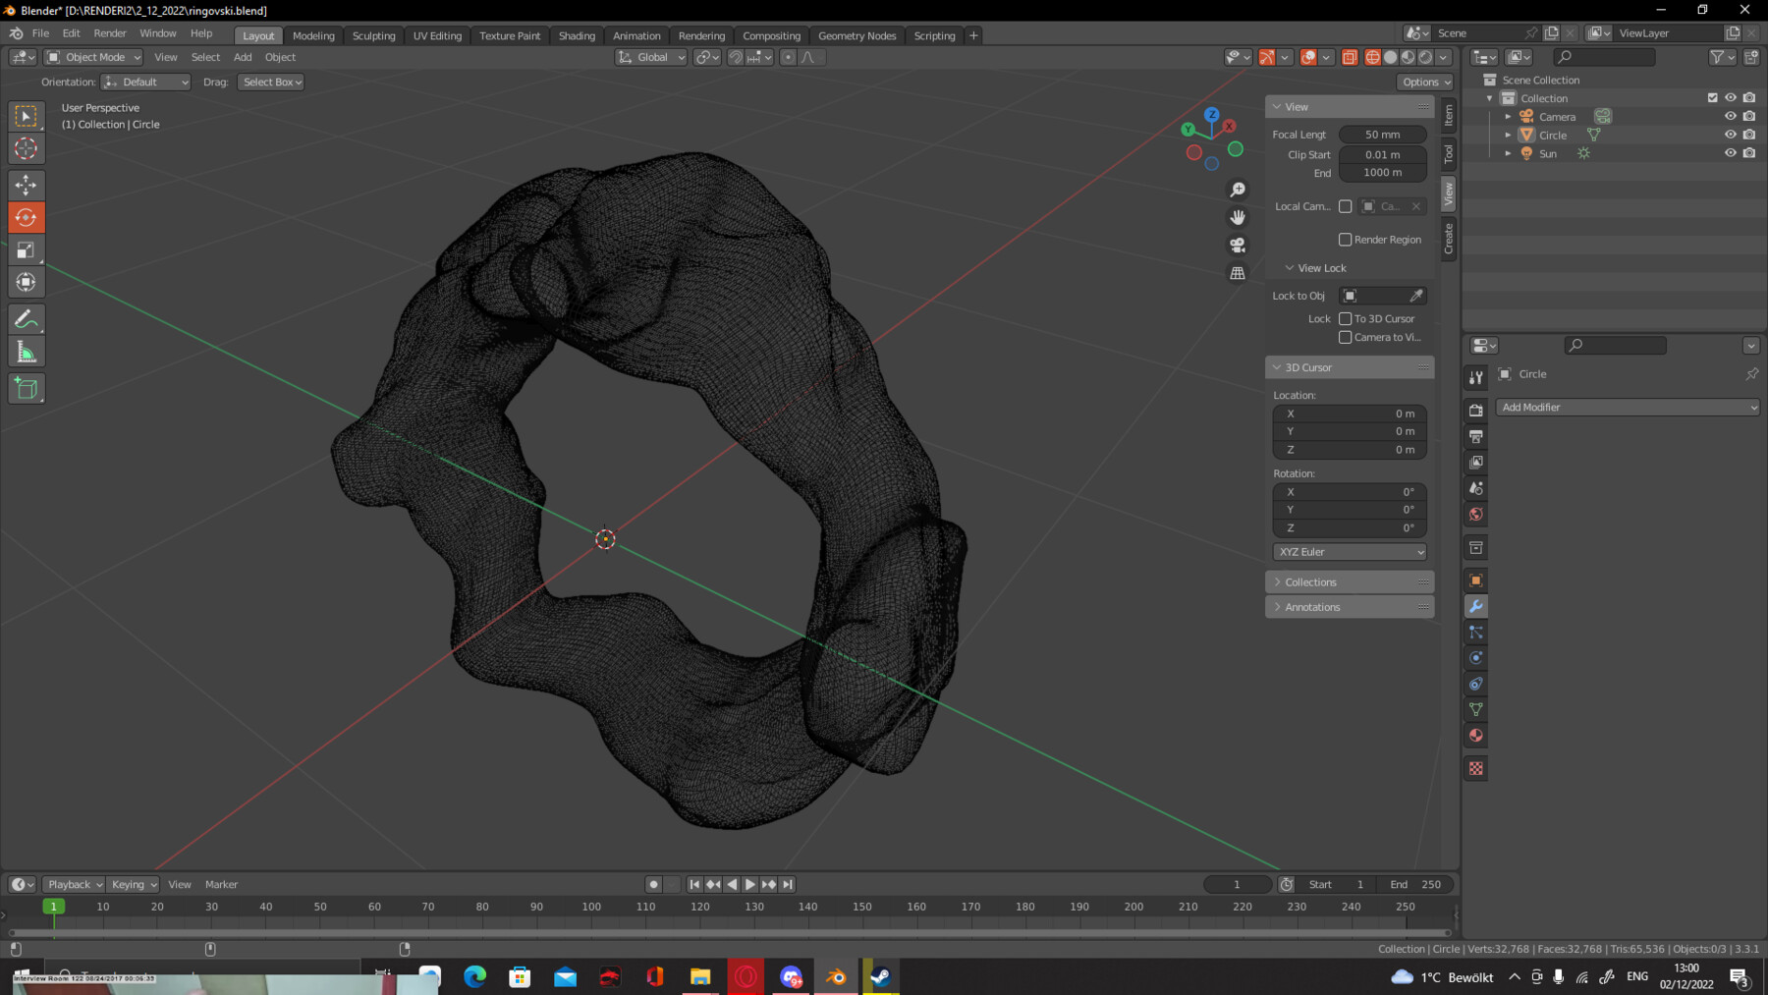The height and width of the screenshot is (995, 1768).
Task: Switch to the Shading workspace tab
Action: (x=577, y=35)
